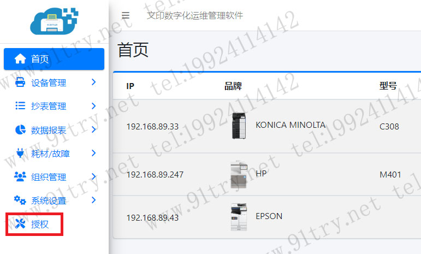This screenshot has height=254, width=421.
Task: Click the pie chart icon beside 数据报表
Action: tap(20, 129)
